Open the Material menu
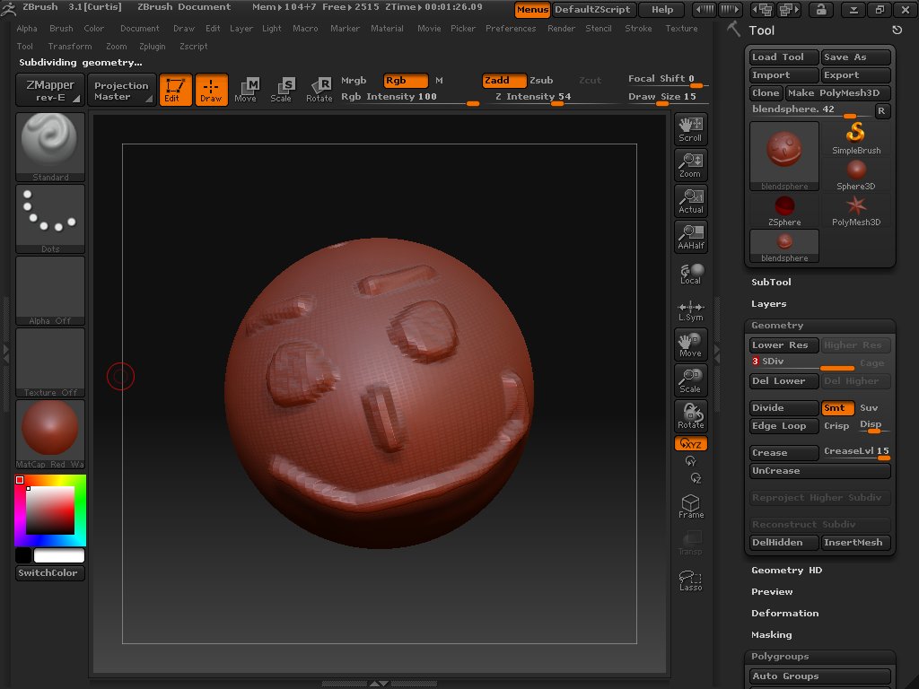Image resolution: width=919 pixels, height=689 pixels. [387, 29]
